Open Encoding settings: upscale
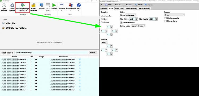 click(23, 7)
